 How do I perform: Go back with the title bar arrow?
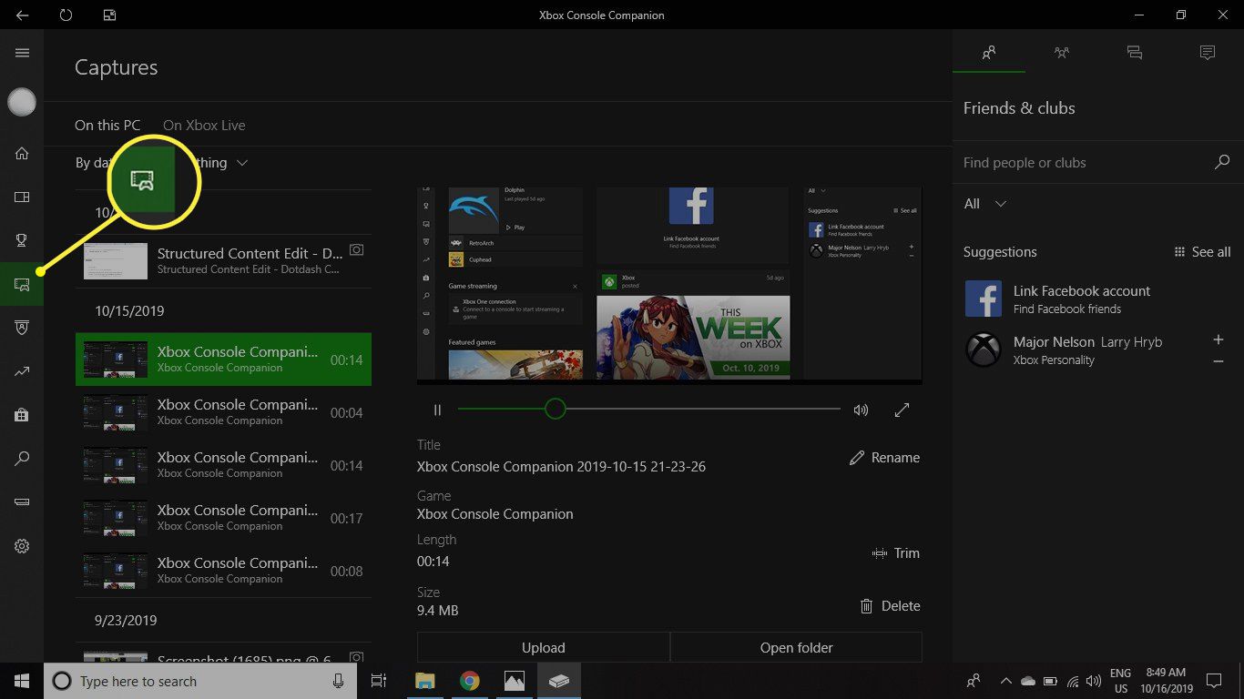point(22,15)
